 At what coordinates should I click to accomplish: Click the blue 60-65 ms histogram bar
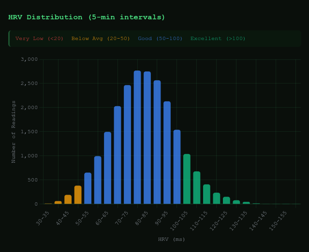[x=107, y=168]
